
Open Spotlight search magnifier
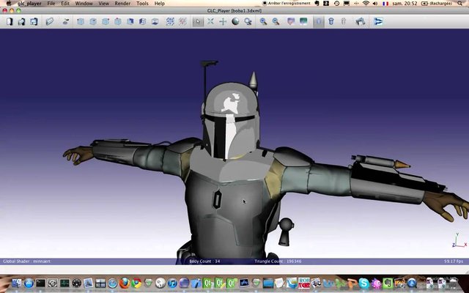(459, 4)
